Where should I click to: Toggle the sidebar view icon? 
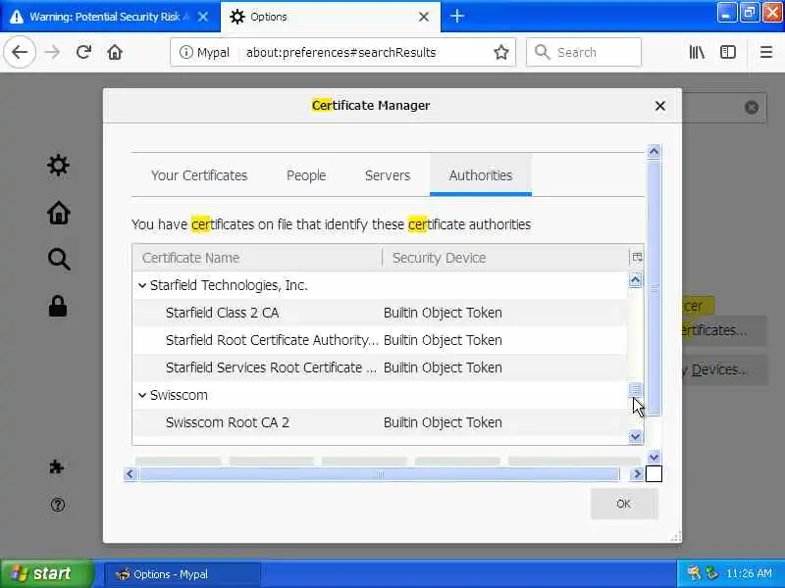tap(728, 52)
